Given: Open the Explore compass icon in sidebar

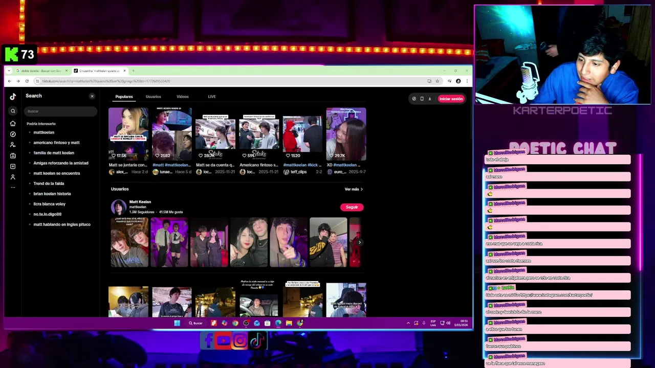Looking at the screenshot, I should pos(13,134).
